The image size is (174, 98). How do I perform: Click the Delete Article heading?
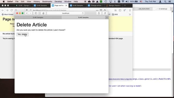pos(32,25)
